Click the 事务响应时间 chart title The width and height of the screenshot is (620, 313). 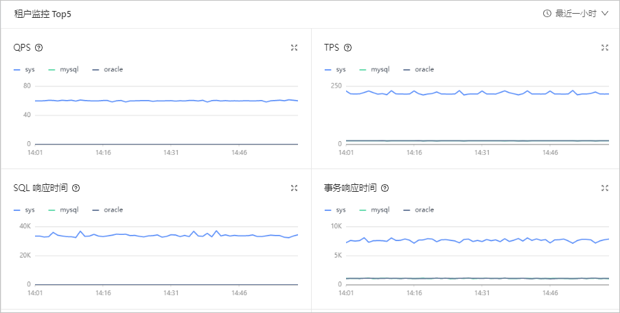tap(350, 188)
